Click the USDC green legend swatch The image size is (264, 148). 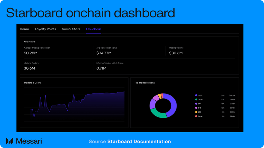(196, 100)
